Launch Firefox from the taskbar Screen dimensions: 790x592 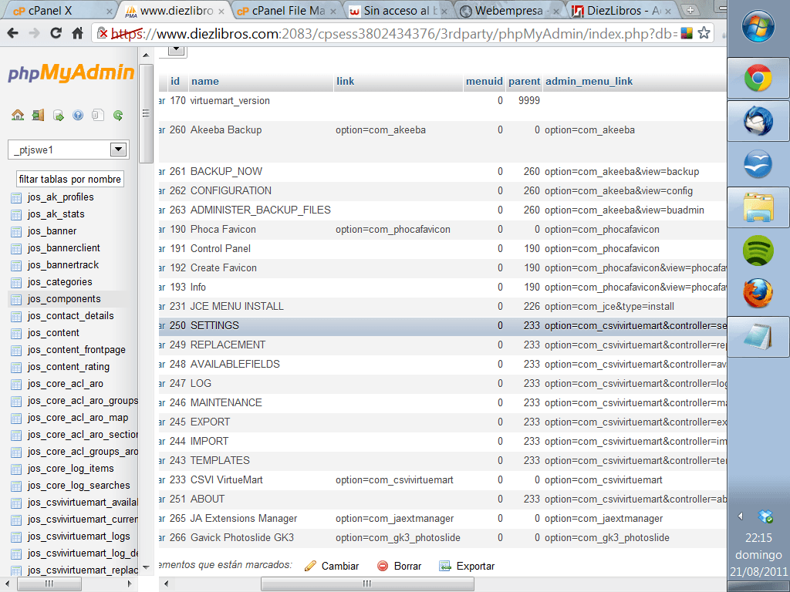tap(758, 293)
